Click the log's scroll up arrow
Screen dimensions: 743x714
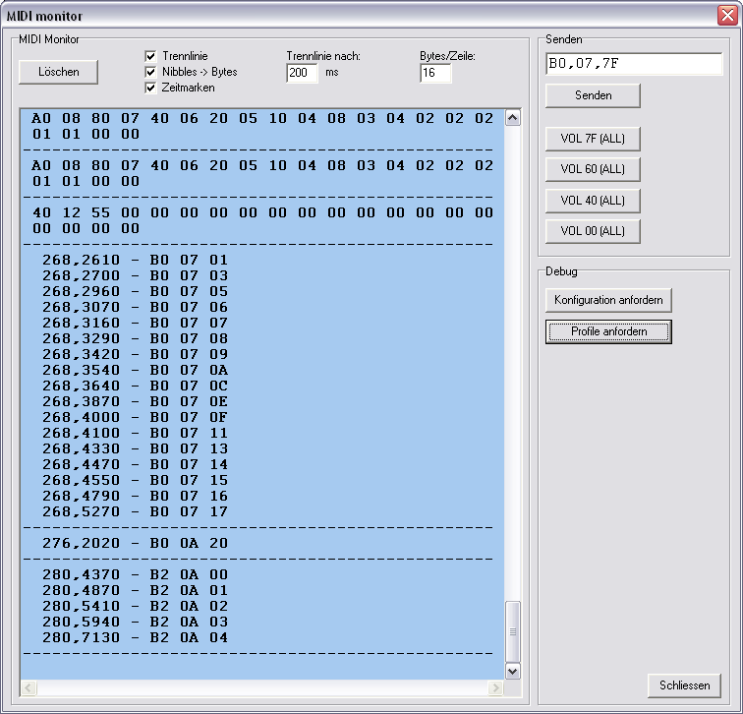[x=512, y=118]
